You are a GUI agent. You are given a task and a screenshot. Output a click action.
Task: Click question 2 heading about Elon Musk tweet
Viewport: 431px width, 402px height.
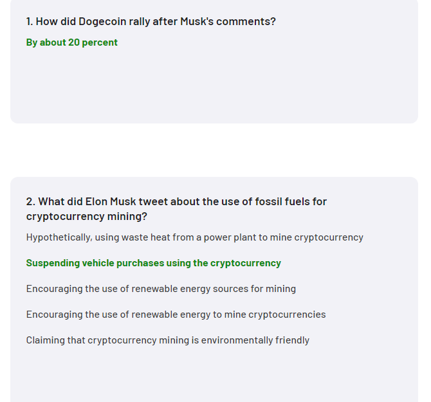176,209
